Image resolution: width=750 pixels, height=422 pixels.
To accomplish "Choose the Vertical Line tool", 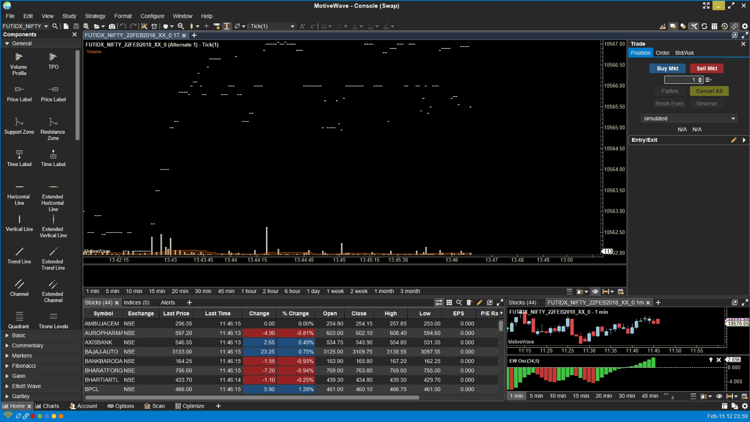I will click(19, 223).
